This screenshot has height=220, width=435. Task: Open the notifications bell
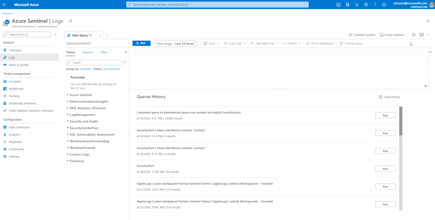coord(357,4)
